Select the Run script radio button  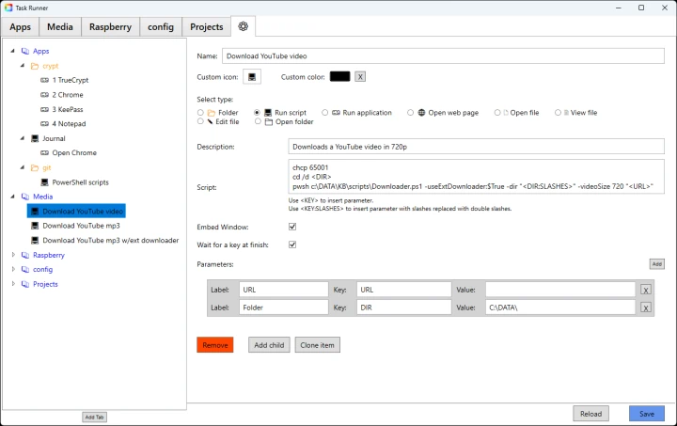pyautogui.click(x=258, y=112)
